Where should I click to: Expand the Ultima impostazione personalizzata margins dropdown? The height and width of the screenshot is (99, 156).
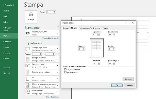(x=58, y=85)
